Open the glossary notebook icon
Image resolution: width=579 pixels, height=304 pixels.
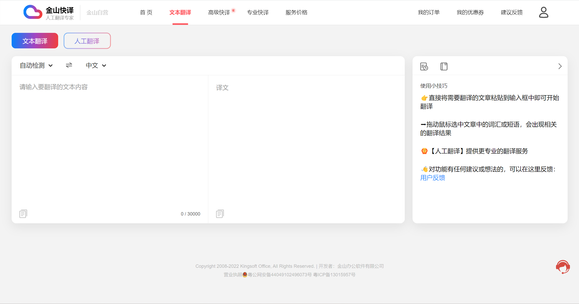[x=444, y=66]
